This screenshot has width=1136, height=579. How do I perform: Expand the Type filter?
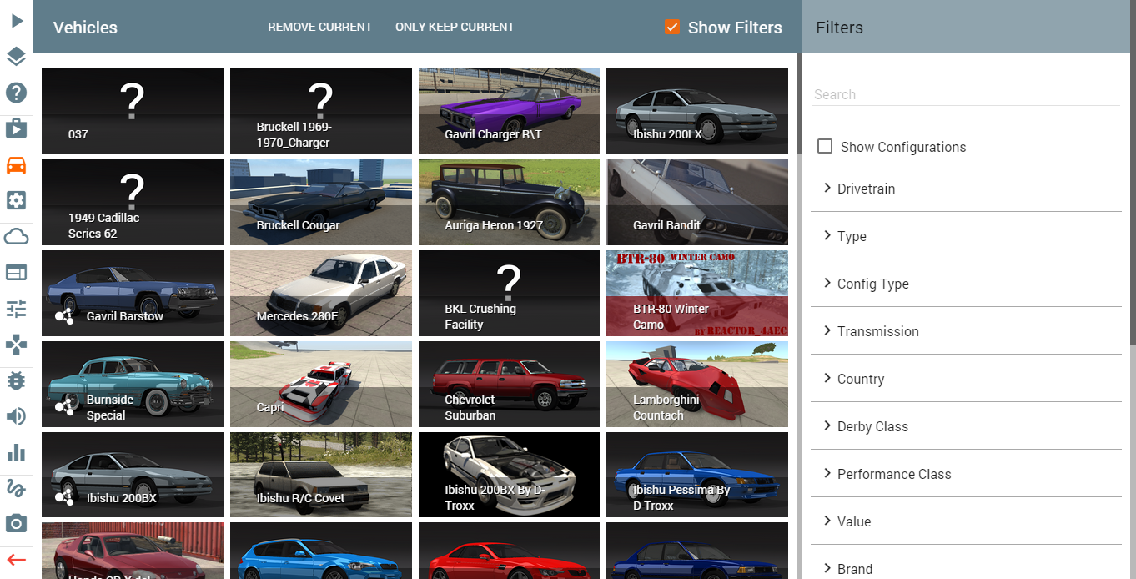[966, 236]
